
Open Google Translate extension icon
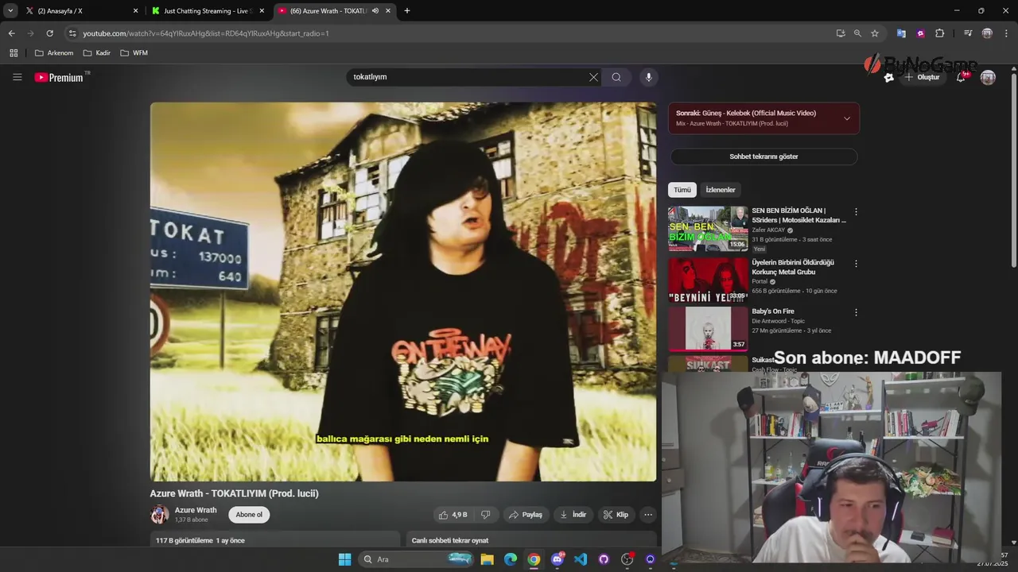point(901,33)
